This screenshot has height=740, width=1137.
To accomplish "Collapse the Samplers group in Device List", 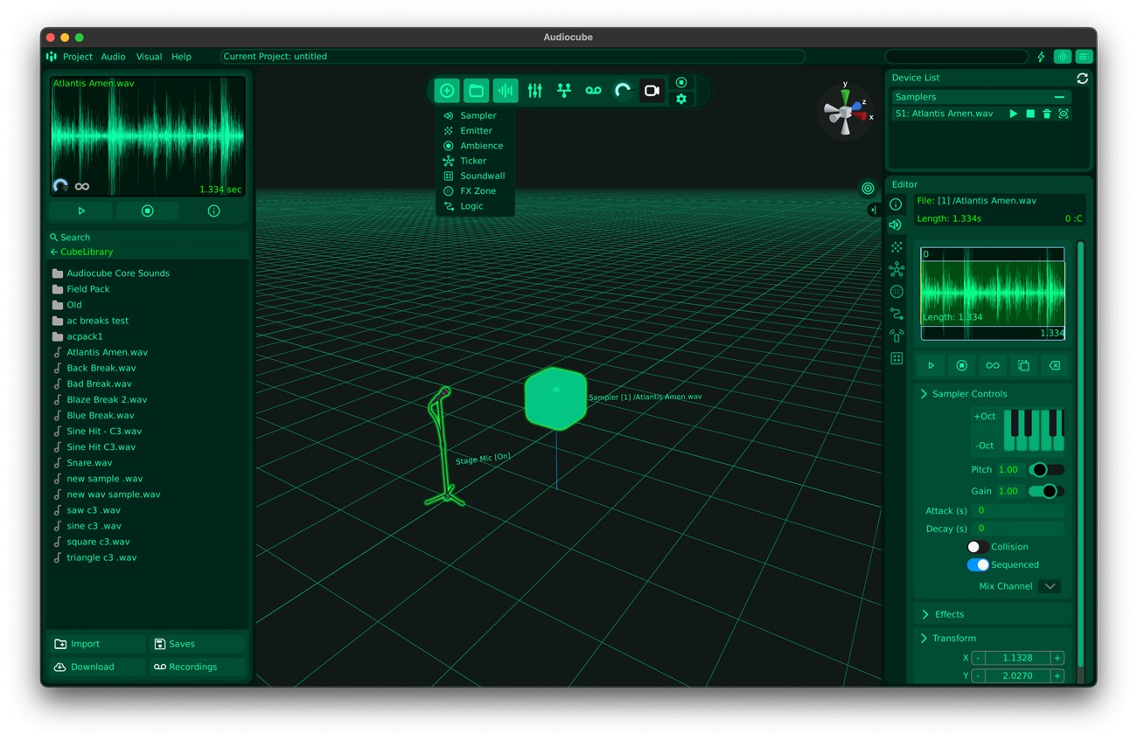I will (x=1059, y=98).
